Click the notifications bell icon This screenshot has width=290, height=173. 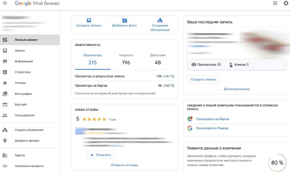click(286, 3)
